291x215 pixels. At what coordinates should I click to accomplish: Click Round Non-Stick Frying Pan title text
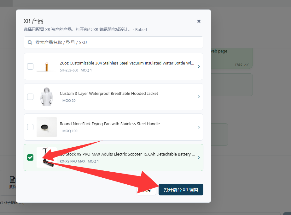110,124
